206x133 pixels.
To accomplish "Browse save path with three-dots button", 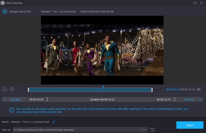I will tap(143, 130).
